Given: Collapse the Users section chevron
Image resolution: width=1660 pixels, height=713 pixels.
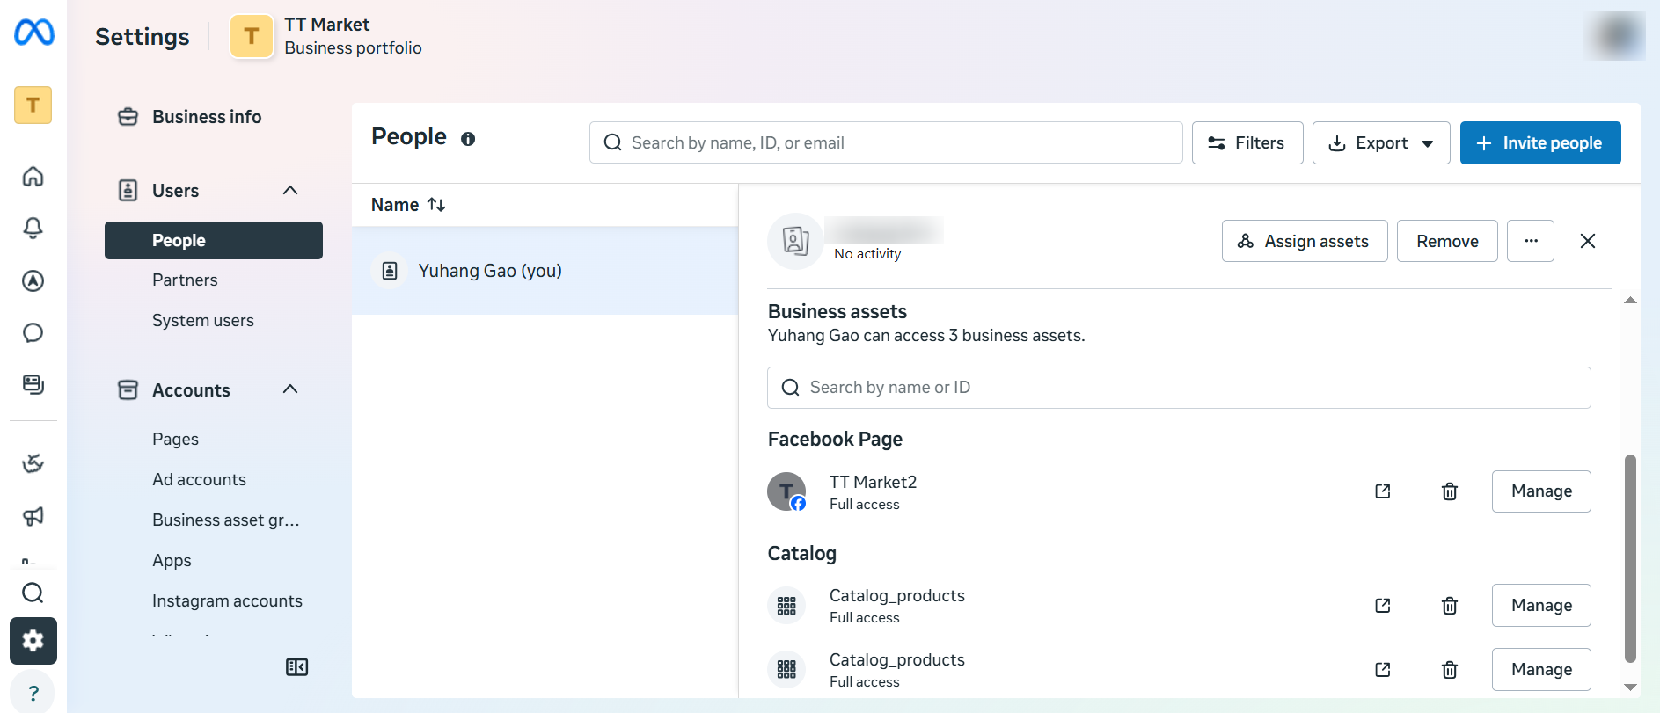Looking at the screenshot, I should click(x=290, y=191).
